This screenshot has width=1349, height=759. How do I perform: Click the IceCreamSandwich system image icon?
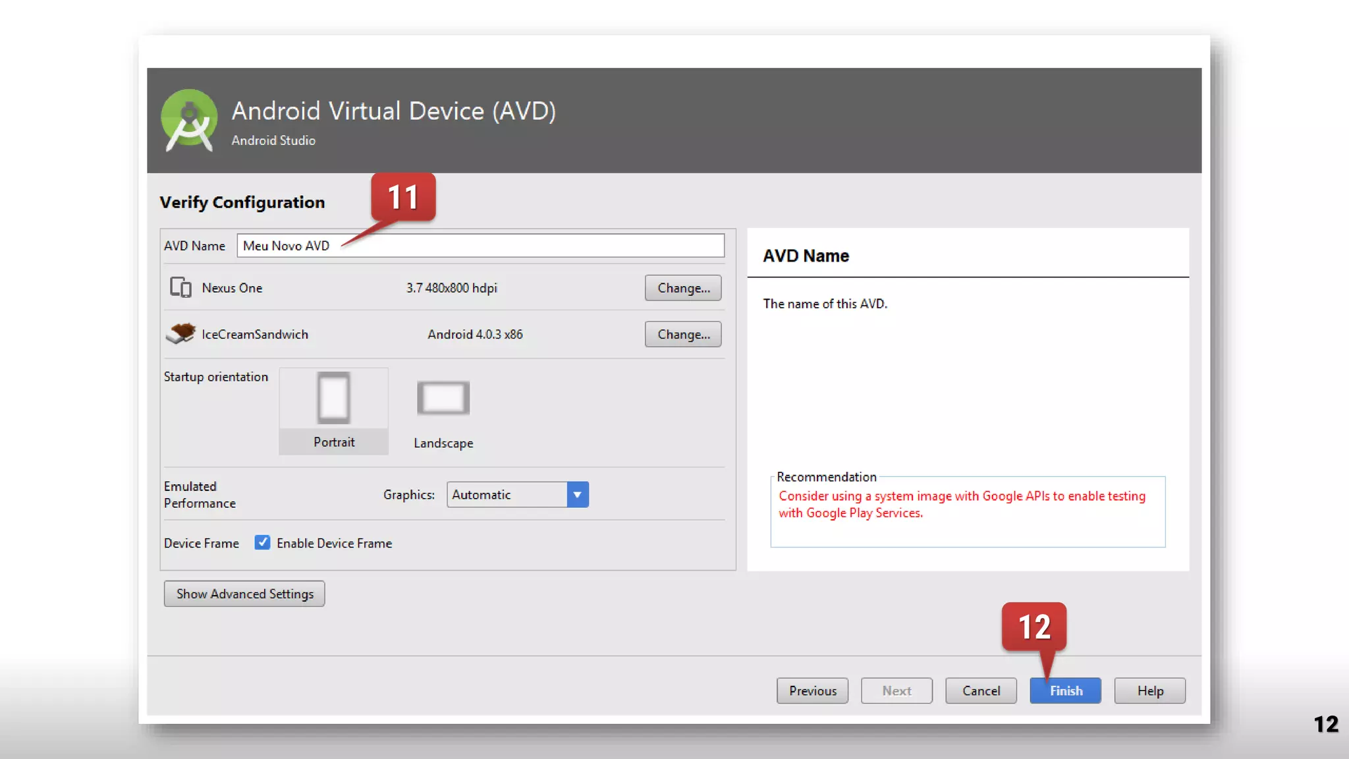(x=180, y=333)
